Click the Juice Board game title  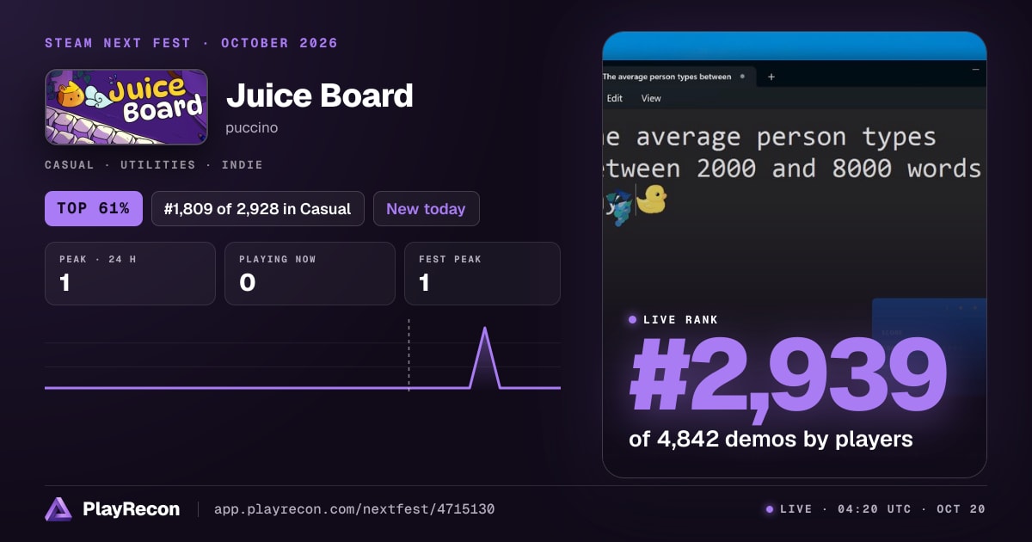320,95
